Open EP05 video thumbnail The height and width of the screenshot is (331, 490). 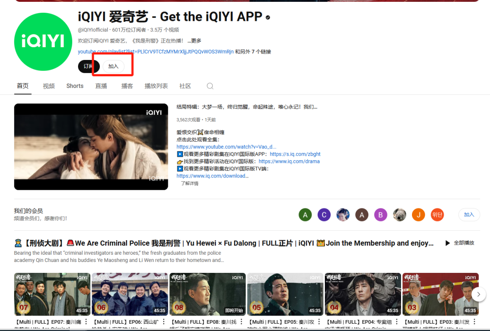pos(285,294)
